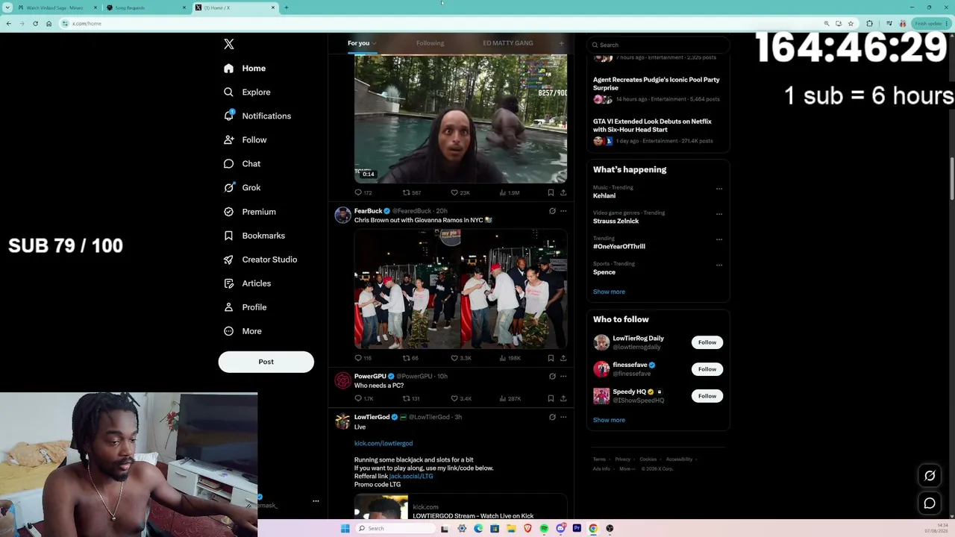This screenshot has height=537, width=955.
Task: Open More options for PowerGPU's post
Action: pyautogui.click(x=563, y=377)
